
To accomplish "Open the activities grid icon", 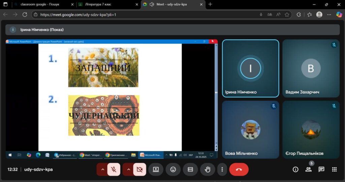I will 334,170.
